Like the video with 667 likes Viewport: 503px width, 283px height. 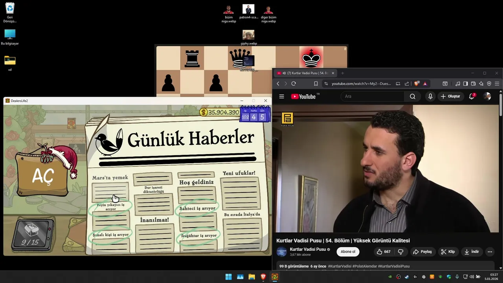point(384,252)
